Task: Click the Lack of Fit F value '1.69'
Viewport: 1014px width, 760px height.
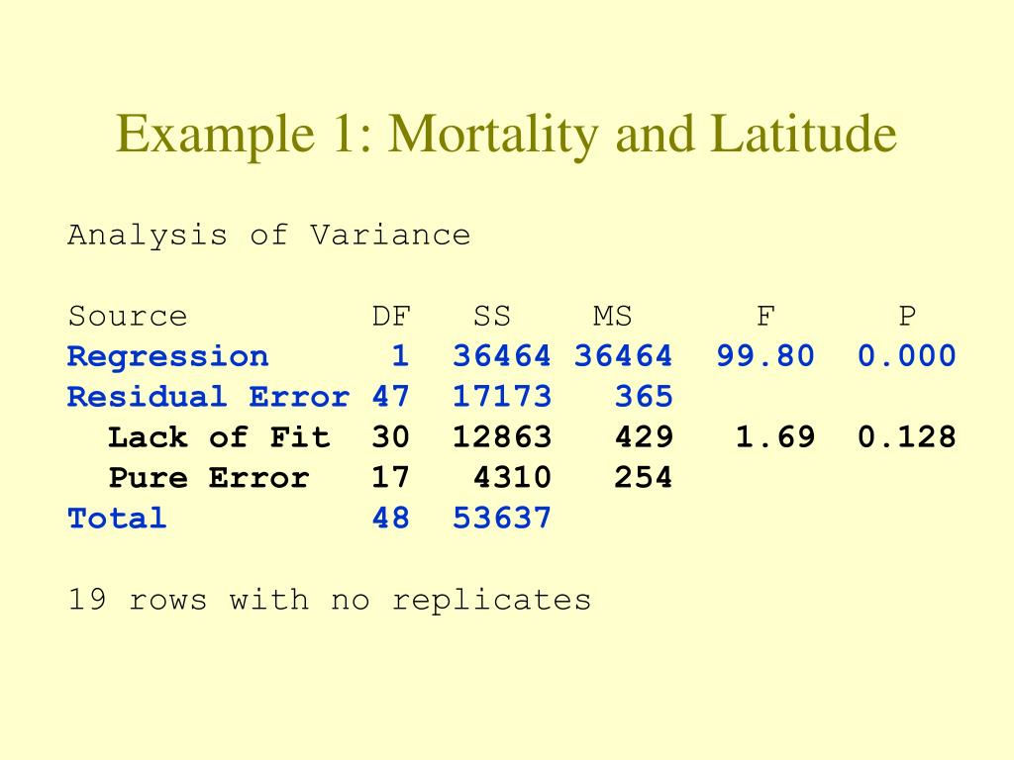Action: 775,437
